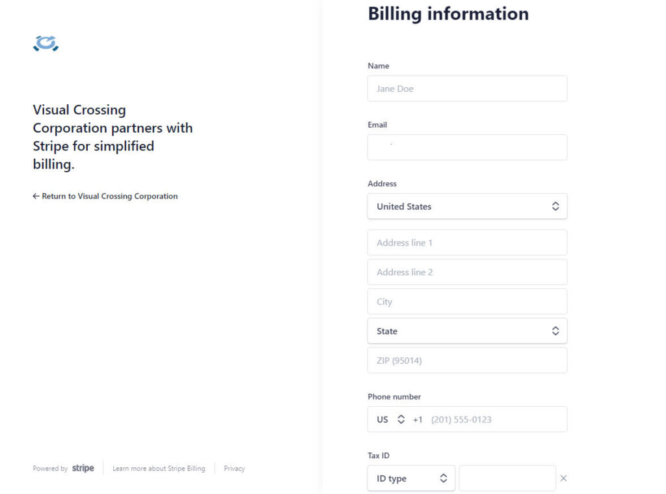666x494 pixels.
Task: Click the Visual Crossing logo icon
Action: pos(46,44)
